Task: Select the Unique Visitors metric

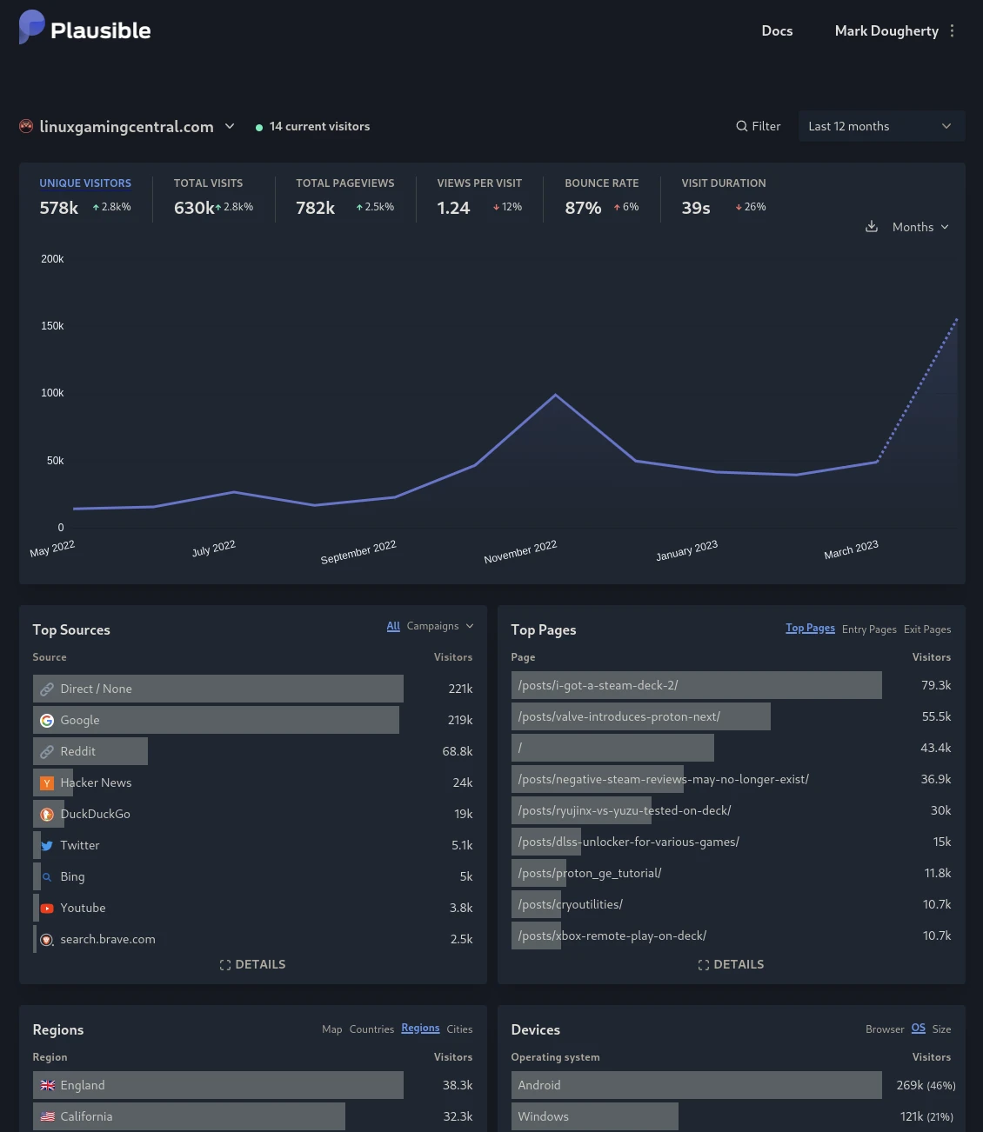Action: (x=85, y=196)
